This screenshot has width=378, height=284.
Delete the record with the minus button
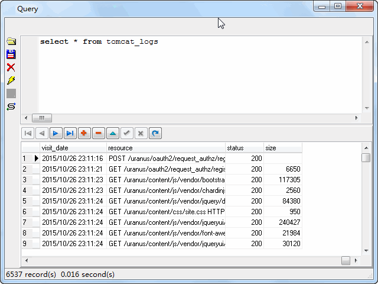pyautogui.click(x=98, y=133)
